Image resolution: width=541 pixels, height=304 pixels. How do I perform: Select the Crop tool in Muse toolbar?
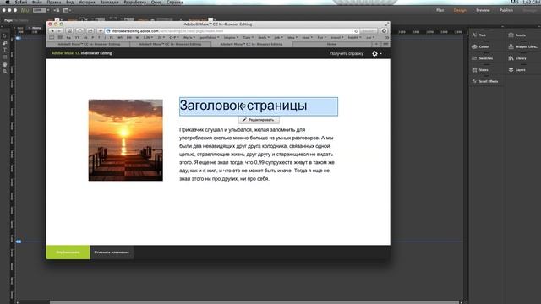[x=4, y=43]
